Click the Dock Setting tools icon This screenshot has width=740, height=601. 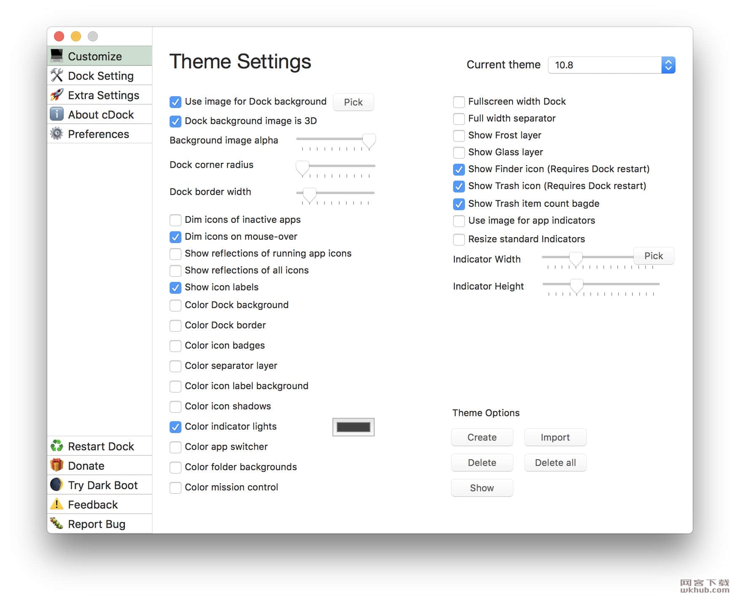coord(57,75)
